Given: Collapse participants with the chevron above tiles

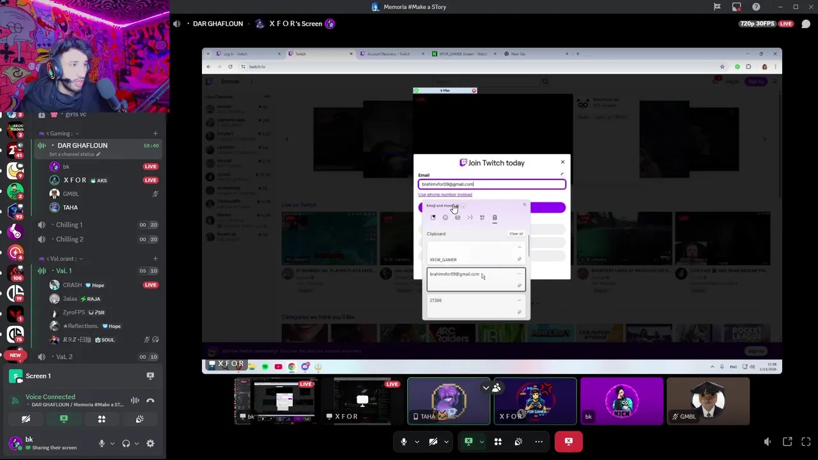Looking at the screenshot, I should (x=486, y=388).
